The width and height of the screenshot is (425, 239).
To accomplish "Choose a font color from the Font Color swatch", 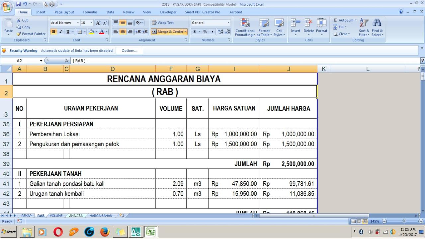I will click(x=102, y=31).
